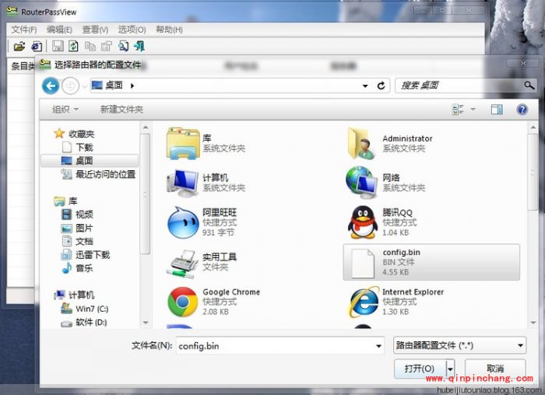
Task: Go back with the blue arrow button
Action: pyautogui.click(x=51, y=86)
